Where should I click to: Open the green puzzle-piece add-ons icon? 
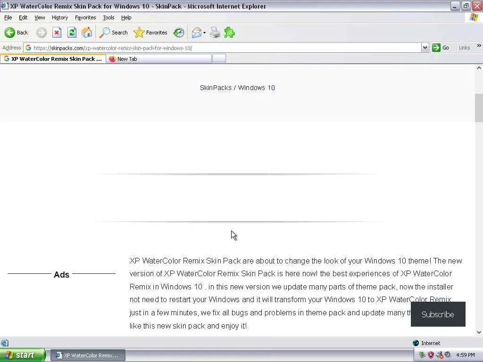pyautogui.click(x=230, y=33)
